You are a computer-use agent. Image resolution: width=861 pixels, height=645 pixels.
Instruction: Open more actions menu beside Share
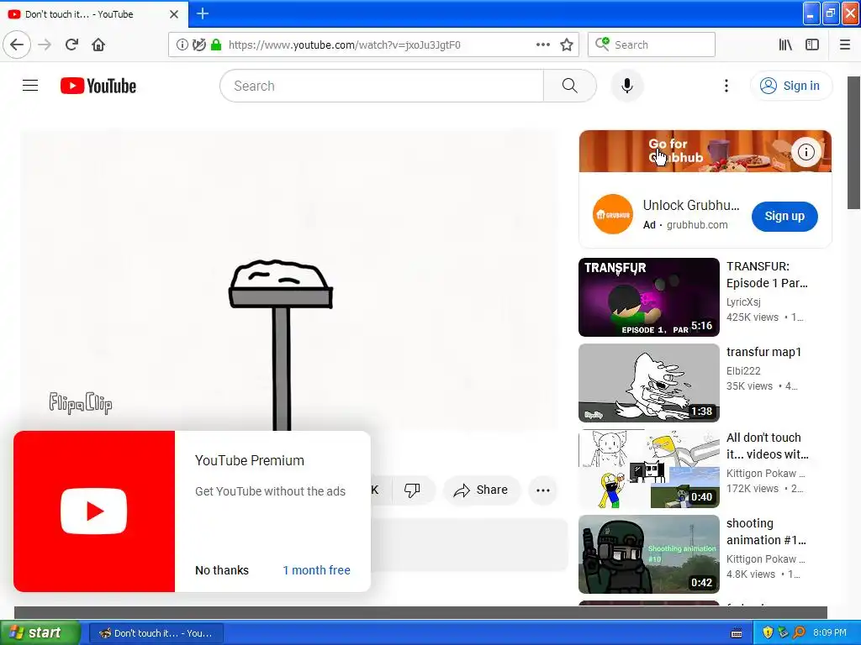[x=542, y=490]
